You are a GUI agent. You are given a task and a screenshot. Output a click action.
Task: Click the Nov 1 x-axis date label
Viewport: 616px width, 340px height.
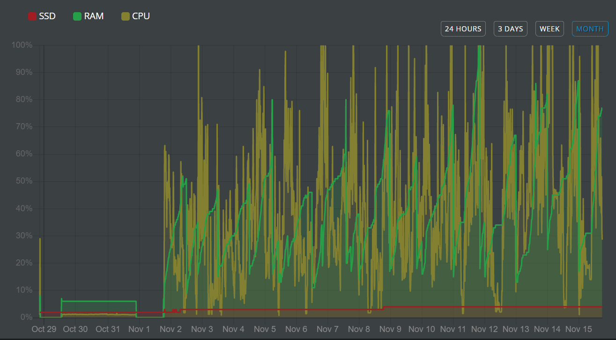[x=139, y=329]
